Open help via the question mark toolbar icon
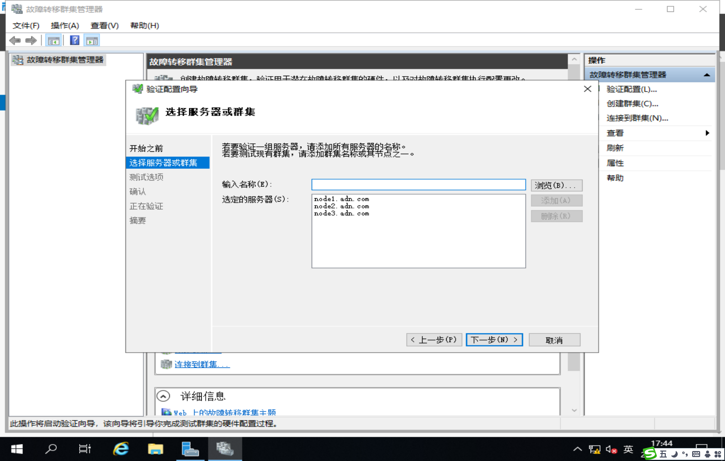This screenshot has width=725, height=461. coord(74,40)
